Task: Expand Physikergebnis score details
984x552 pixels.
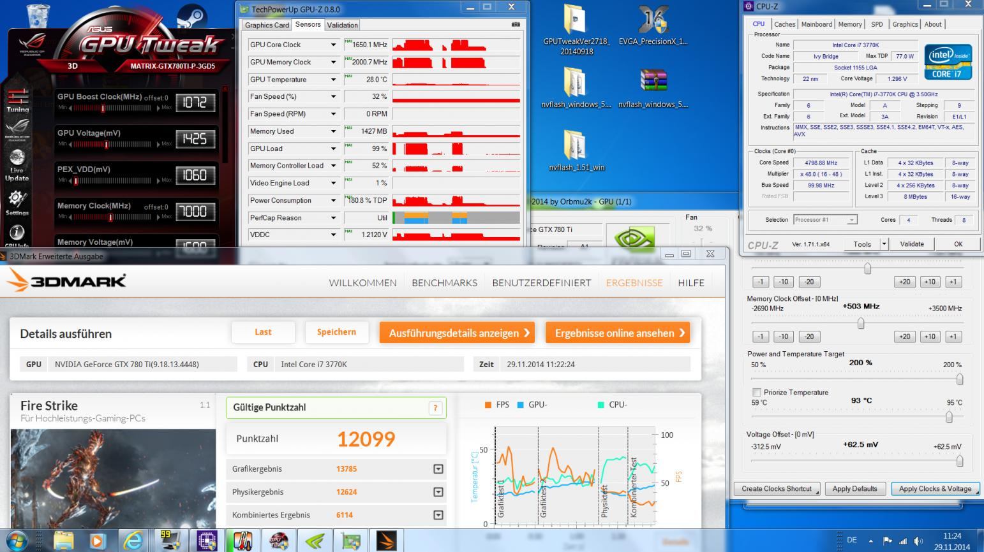Action: 438,491
